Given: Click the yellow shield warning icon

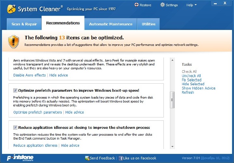Looking at the screenshot, I should [x=14, y=41].
